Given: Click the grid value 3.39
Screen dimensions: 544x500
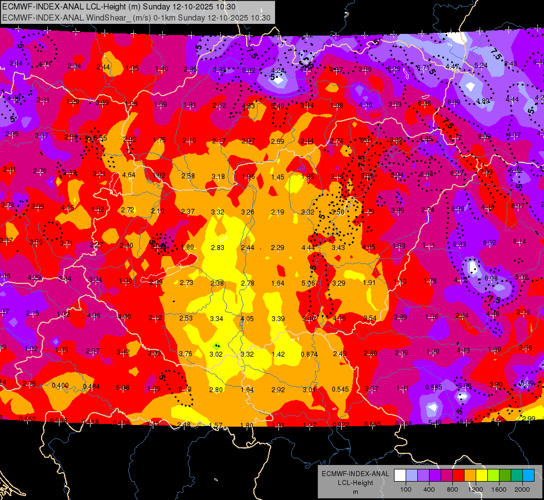Looking at the screenshot, I should point(278,319).
